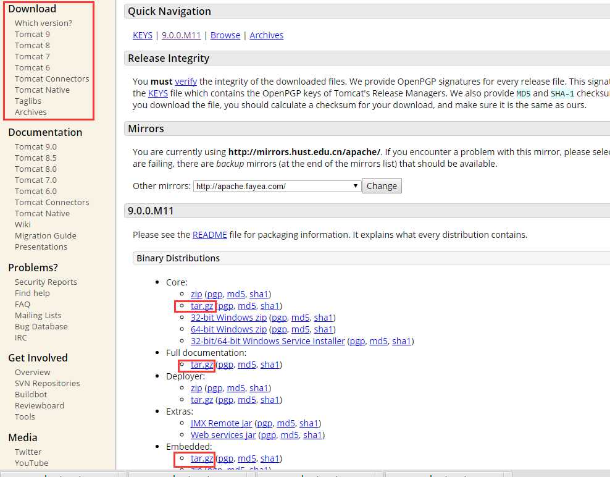Open sha1 checksum for Deployer zip

(259, 388)
